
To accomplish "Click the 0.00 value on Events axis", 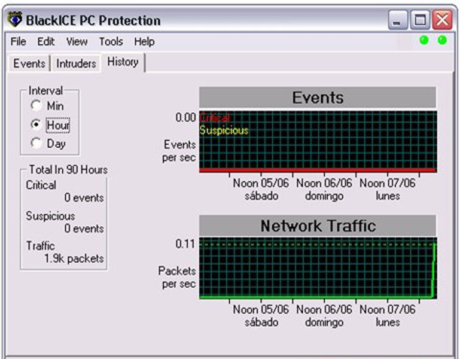I will click(x=185, y=117).
